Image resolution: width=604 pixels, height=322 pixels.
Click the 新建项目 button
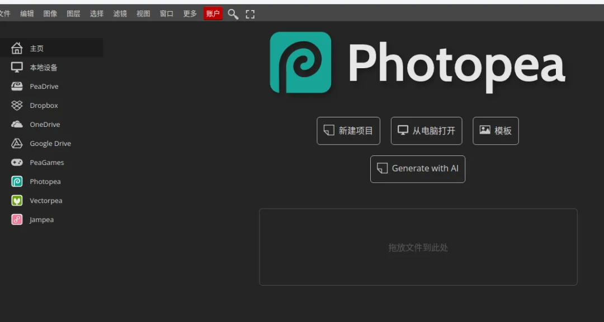[x=348, y=131]
